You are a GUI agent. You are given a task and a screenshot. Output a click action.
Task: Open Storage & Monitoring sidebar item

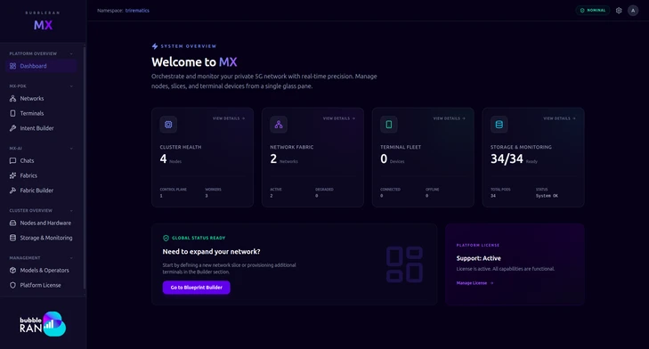41,238
